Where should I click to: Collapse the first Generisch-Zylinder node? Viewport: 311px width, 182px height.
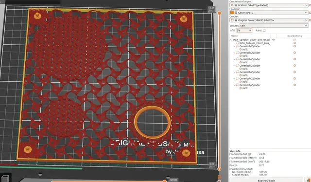click(x=234, y=46)
